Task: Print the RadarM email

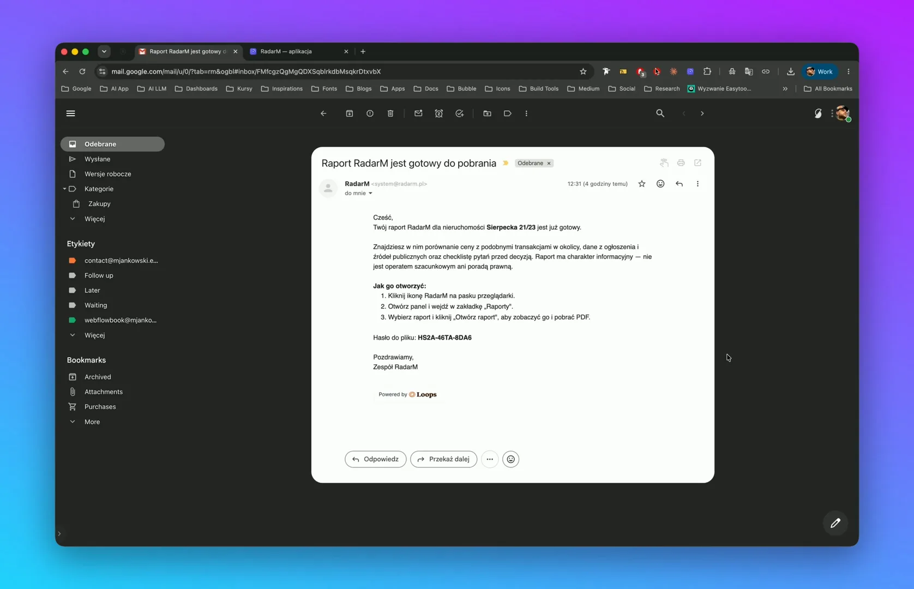Action: (681, 163)
